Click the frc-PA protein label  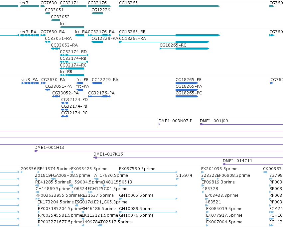click(x=83, y=86)
